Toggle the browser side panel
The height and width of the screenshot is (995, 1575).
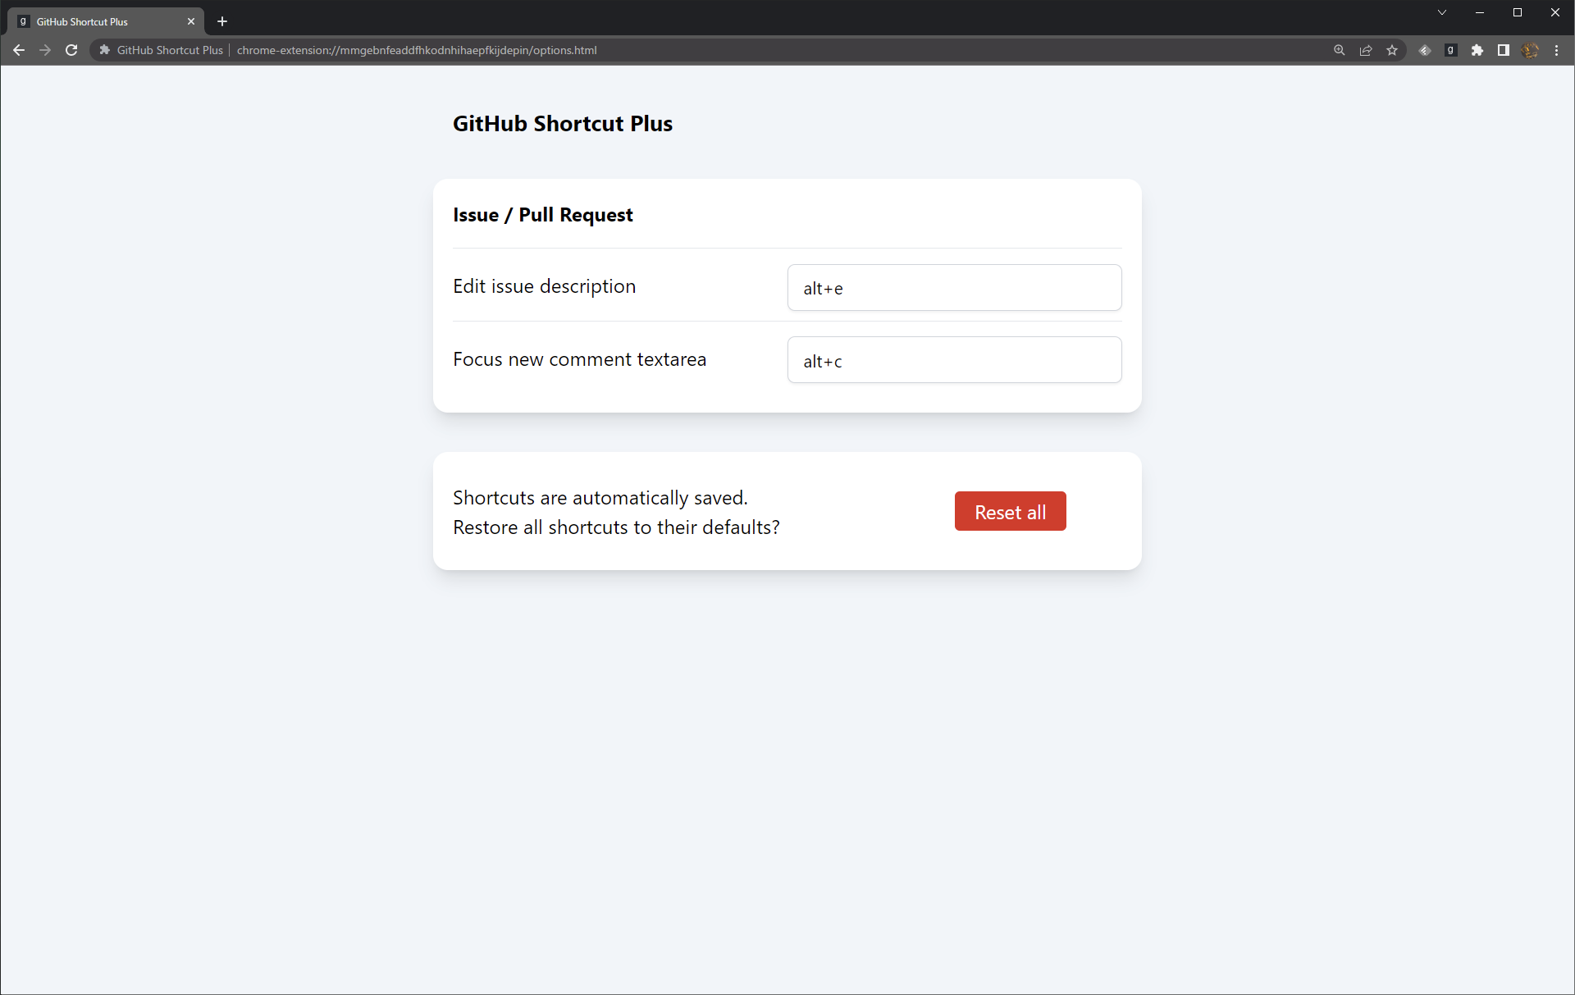coord(1504,50)
